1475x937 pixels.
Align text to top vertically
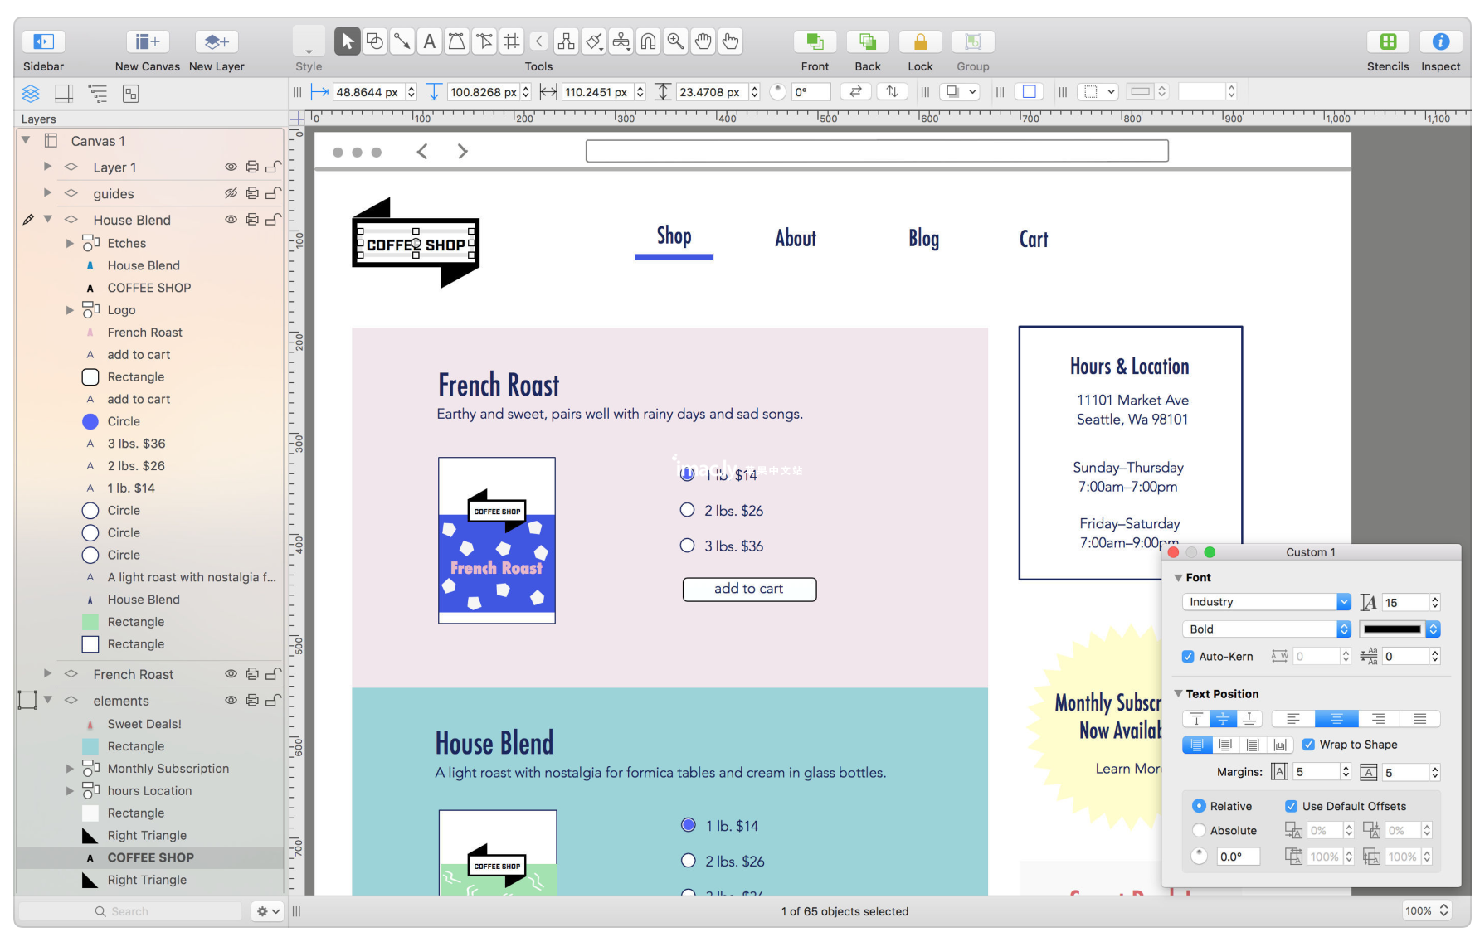click(1195, 719)
